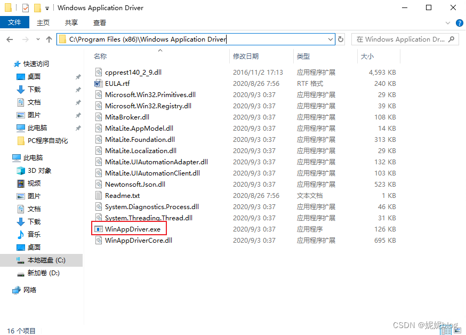
Task: Select 本地磁盘 (C:) in navigation pane
Action: pyautogui.click(x=46, y=260)
